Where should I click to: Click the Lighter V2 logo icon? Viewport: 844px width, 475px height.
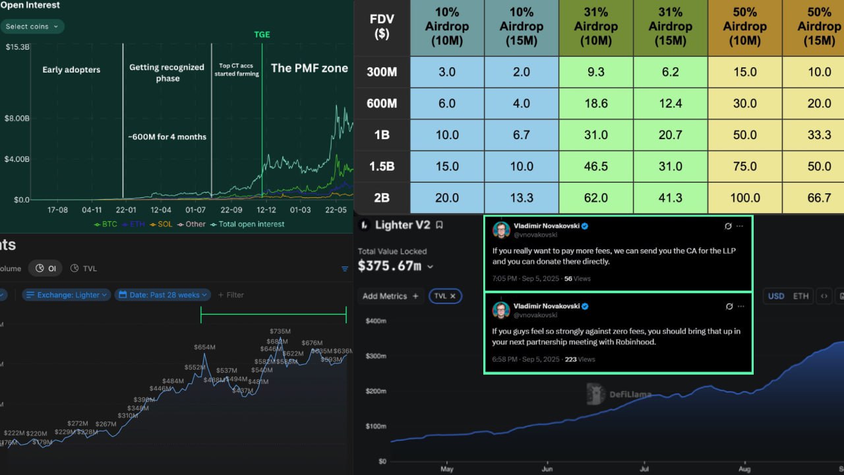(364, 225)
